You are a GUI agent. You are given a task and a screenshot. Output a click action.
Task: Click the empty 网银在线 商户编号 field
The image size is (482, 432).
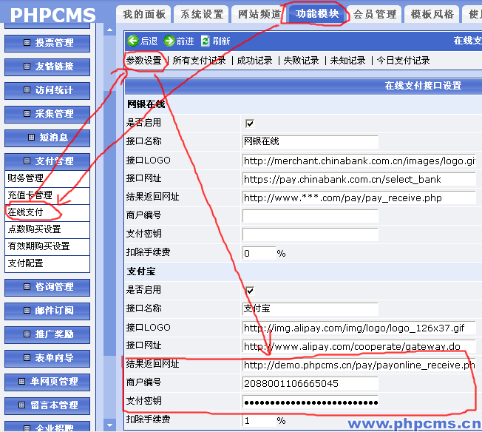pyautogui.click(x=310, y=216)
